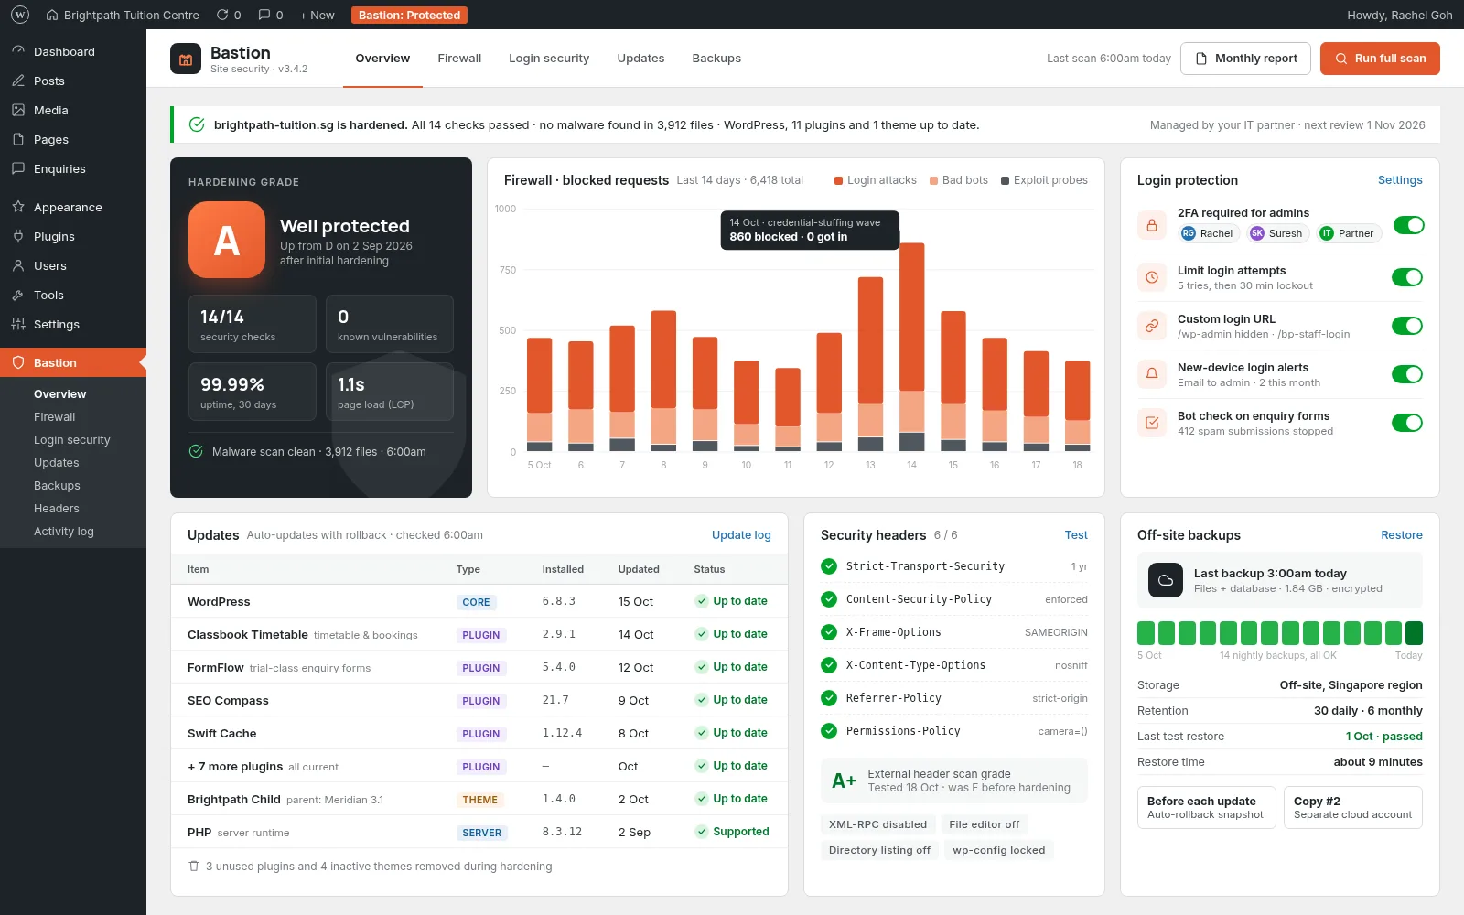The height and width of the screenshot is (915, 1464).
Task: Toggle Limit login attempts switch
Action: pos(1407,277)
